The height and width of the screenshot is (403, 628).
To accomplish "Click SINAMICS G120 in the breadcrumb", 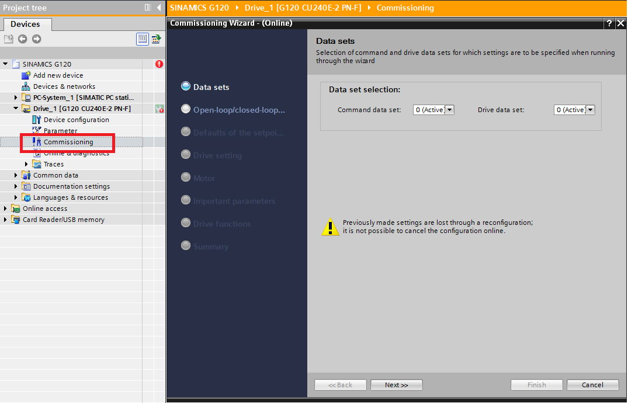I will tap(199, 8).
